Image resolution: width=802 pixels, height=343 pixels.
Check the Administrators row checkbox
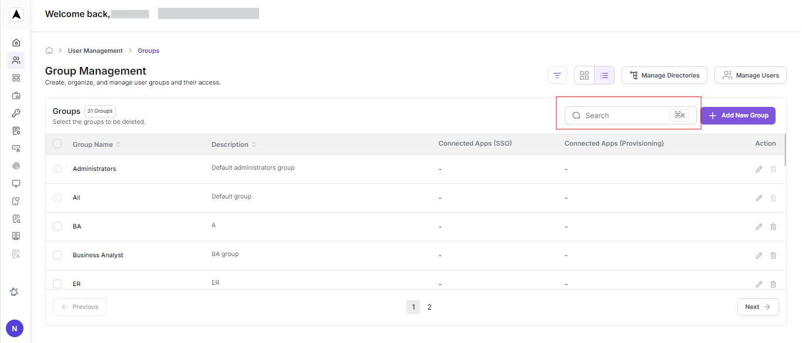coord(57,169)
